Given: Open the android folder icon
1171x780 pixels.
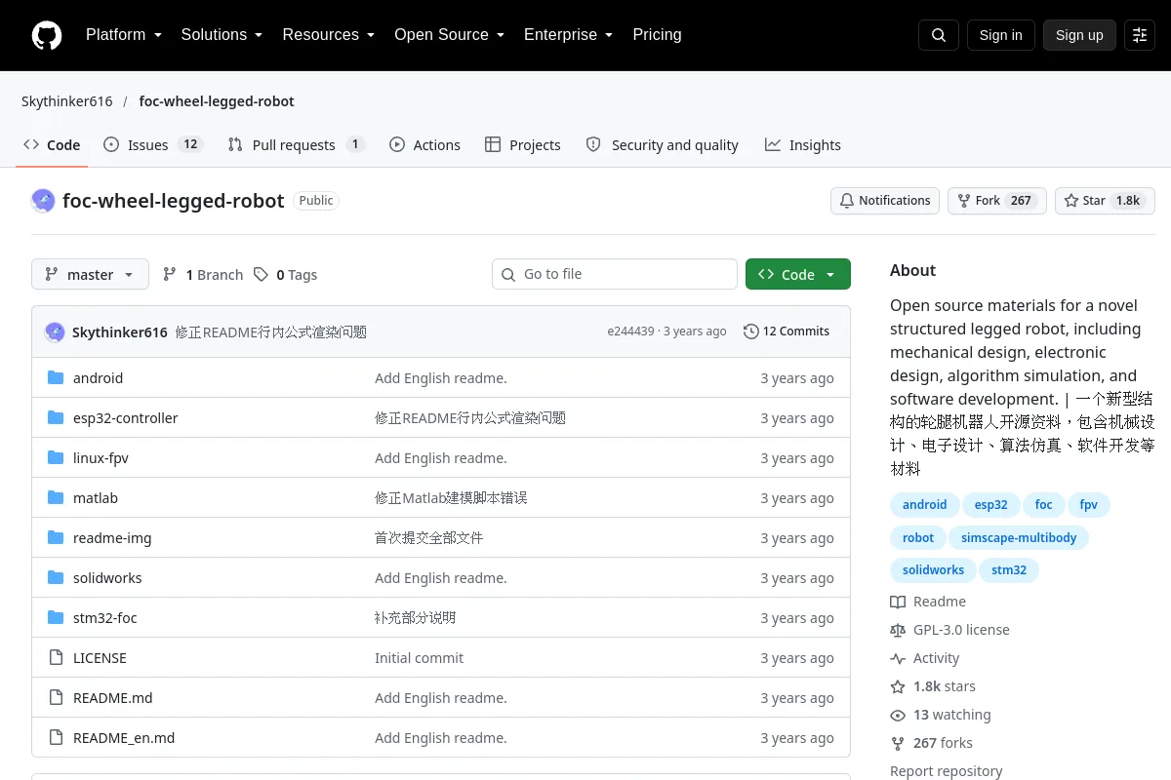Looking at the screenshot, I should pos(56,378).
